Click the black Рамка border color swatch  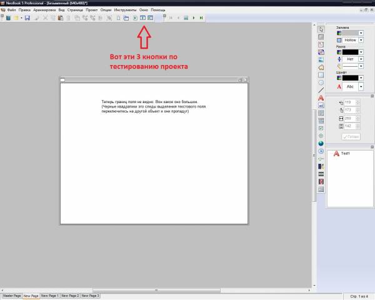pyautogui.click(x=349, y=51)
